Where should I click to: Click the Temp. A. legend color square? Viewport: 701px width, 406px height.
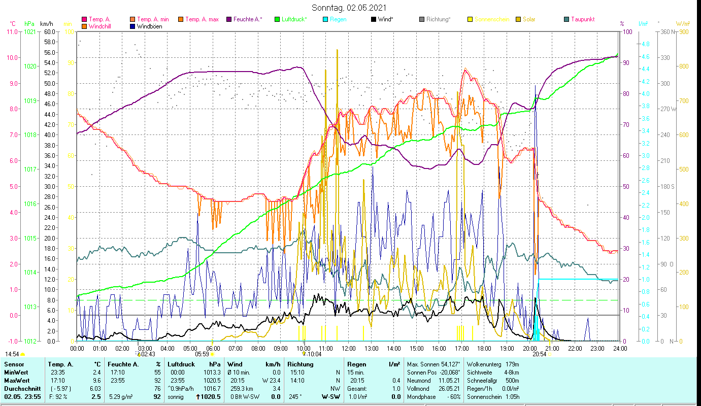click(84, 19)
